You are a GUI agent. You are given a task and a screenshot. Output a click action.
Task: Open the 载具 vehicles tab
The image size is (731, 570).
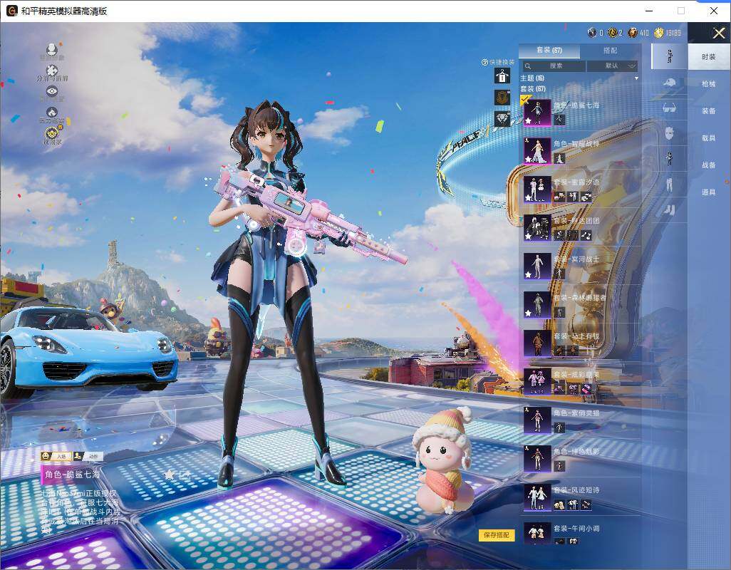[x=709, y=138]
